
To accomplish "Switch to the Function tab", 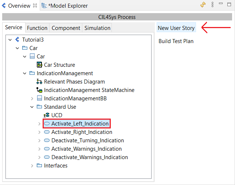I will (x=37, y=28).
